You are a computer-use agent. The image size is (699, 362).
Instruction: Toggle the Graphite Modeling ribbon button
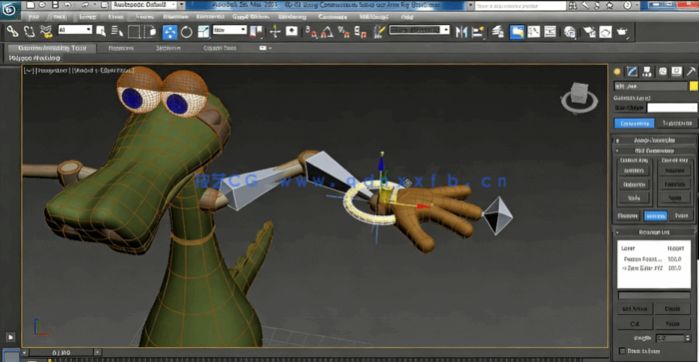[x=516, y=32]
